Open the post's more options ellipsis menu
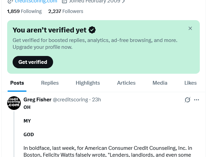This screenshot has height=157, width=210. [196, 100]
